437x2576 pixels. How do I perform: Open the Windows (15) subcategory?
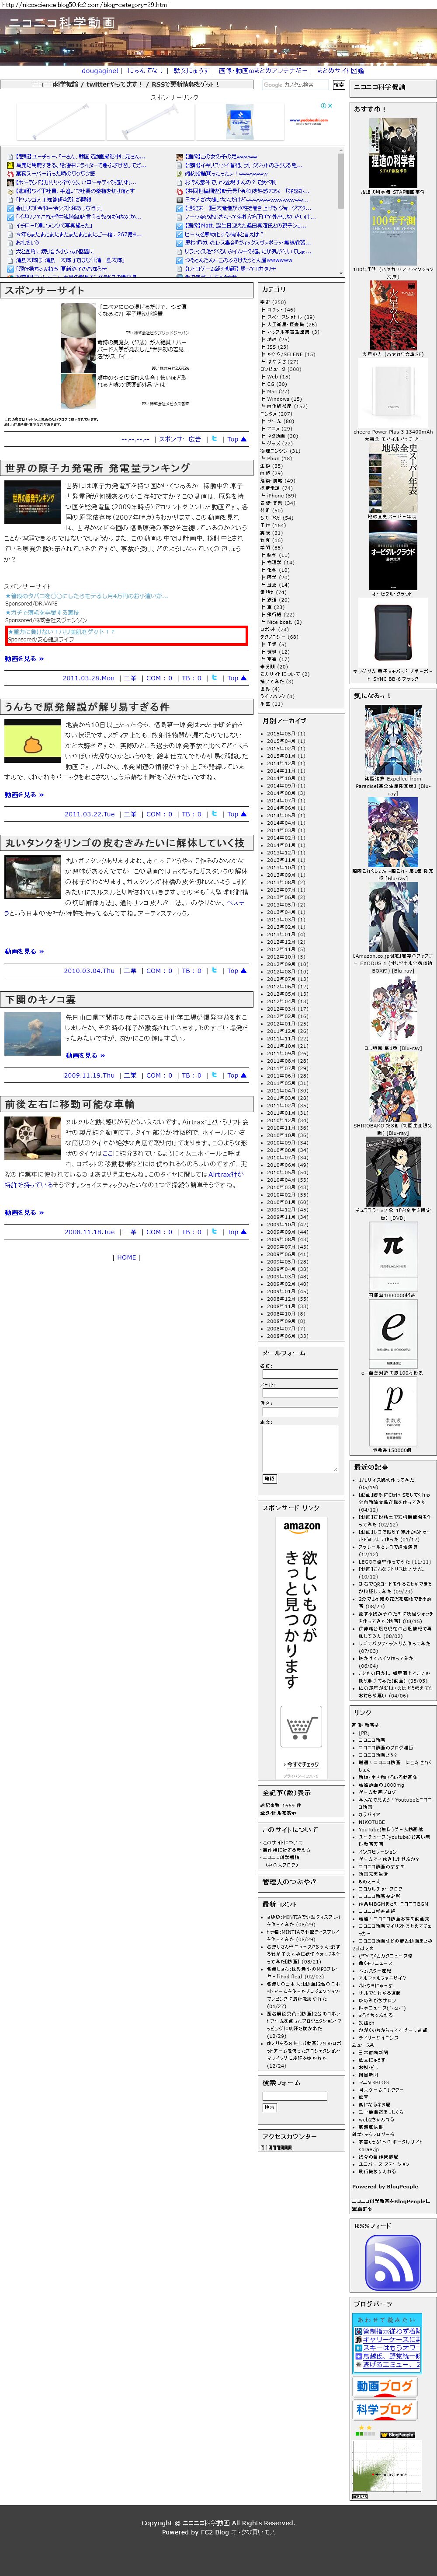(284, 399)
